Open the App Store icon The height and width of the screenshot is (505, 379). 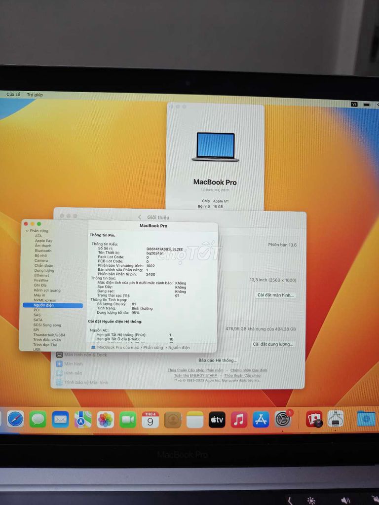[261, 419]
